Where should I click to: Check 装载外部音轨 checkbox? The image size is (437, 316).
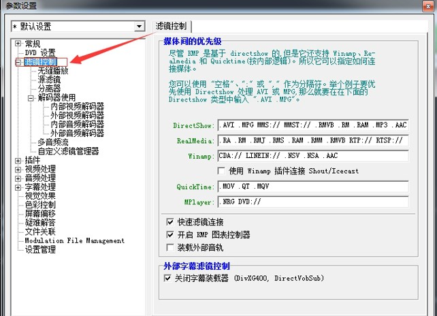170,248
